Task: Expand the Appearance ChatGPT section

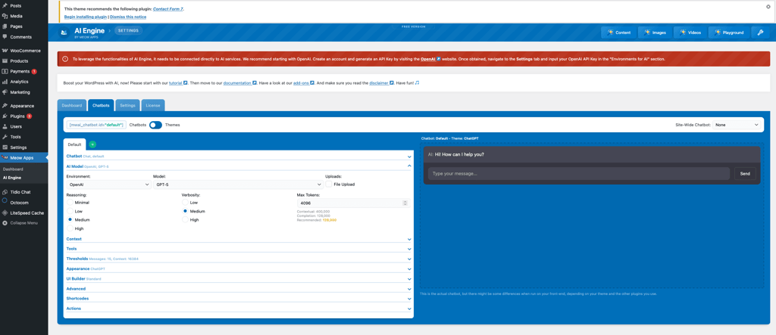Action: point(239,268)
